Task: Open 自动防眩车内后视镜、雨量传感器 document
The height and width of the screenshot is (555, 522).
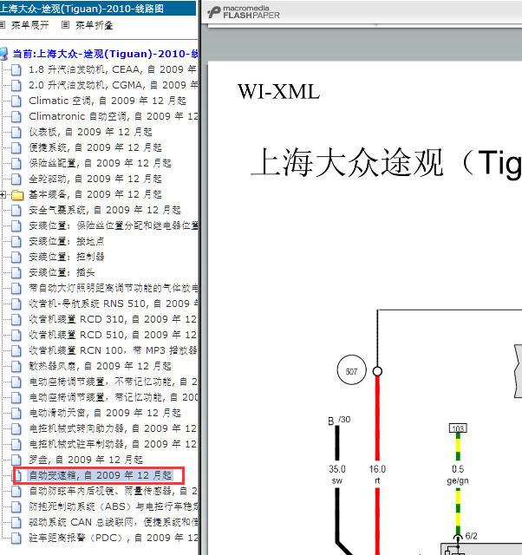Action: [x=114, y=491]
